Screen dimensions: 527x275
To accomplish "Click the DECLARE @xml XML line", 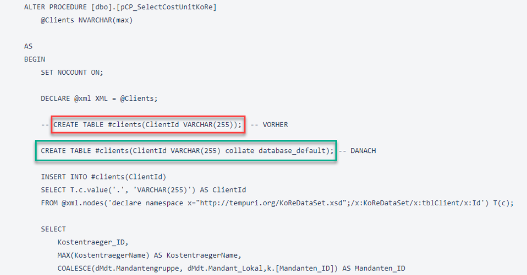I will 99,98.
